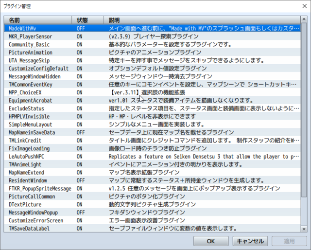Sort by the 名前 column header
Screen dimensions: 311x250
click(38, 20)
